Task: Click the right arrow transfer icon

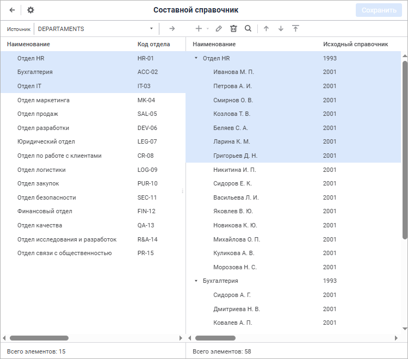Action: point(172,29)
